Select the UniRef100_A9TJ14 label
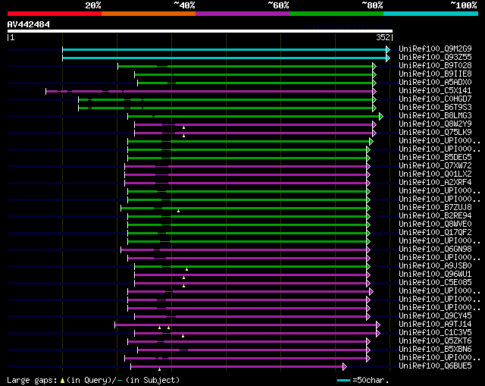The width and height of the screenshot is (485, 386). [435, 325]
